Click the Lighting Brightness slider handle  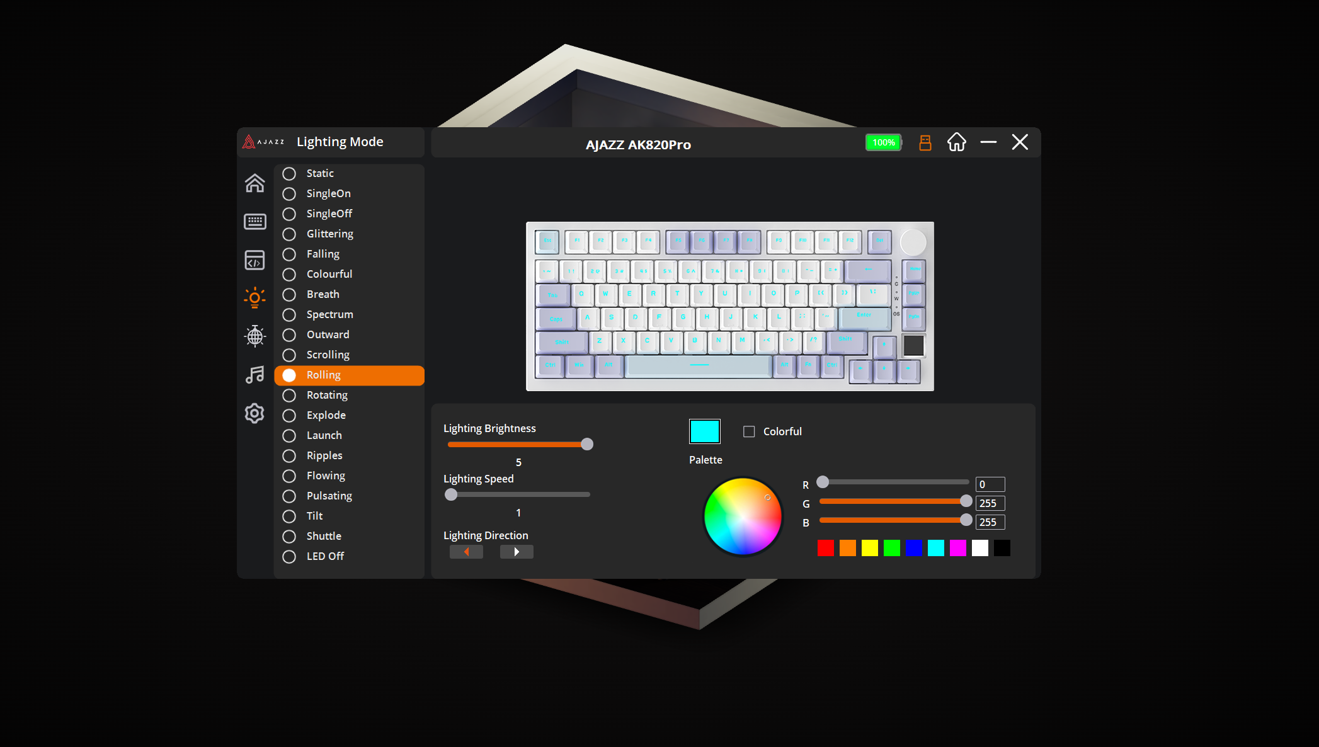pyautogui.click(x=587, y=444)
